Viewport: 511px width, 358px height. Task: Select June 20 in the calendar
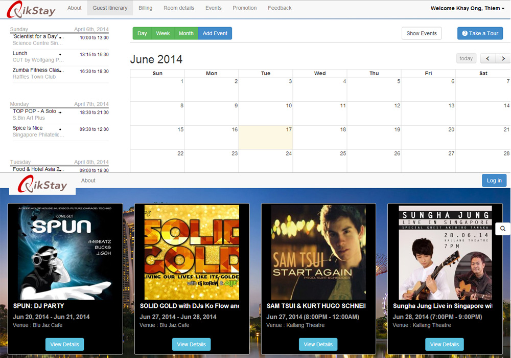pos(428,138)
